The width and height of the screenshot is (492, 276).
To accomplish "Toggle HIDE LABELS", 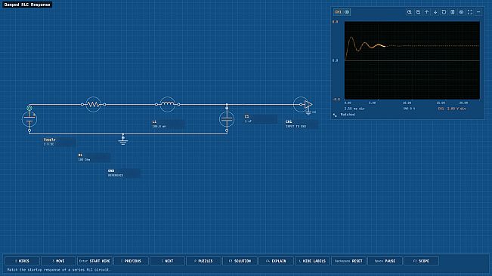I will click(313, 261).
